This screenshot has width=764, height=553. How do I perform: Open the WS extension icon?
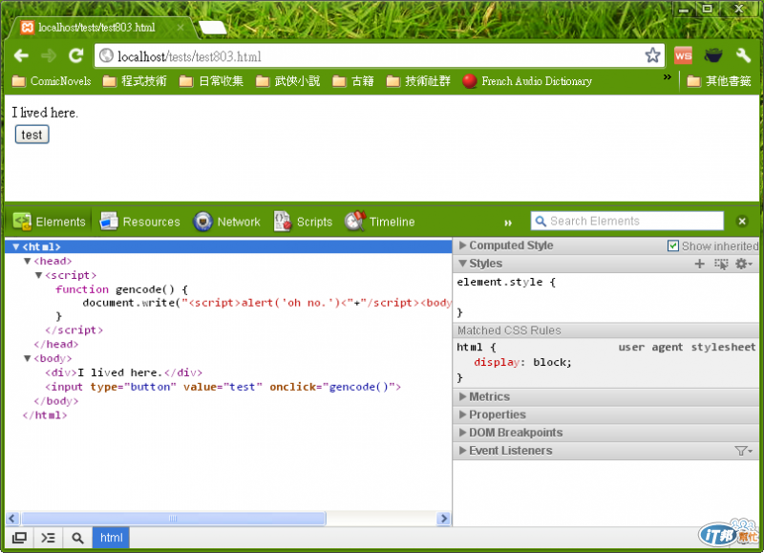click(683, 55)
